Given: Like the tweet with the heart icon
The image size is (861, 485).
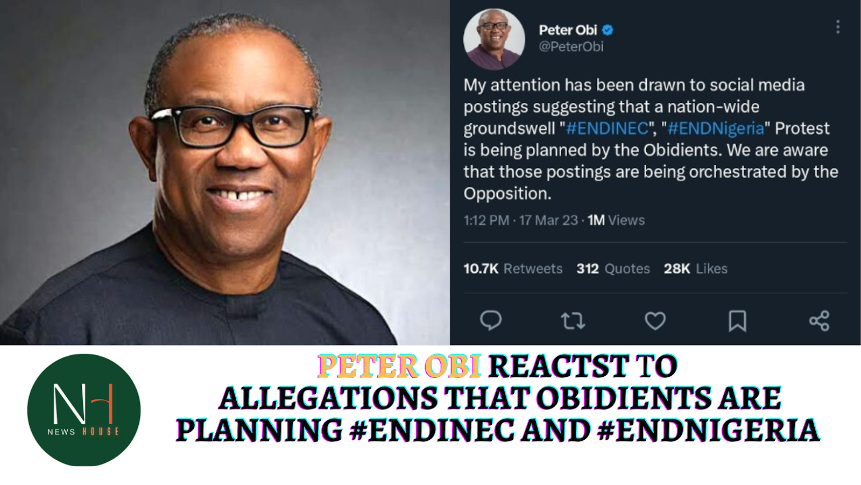Looking at the screenshot, I should [655, 321].
